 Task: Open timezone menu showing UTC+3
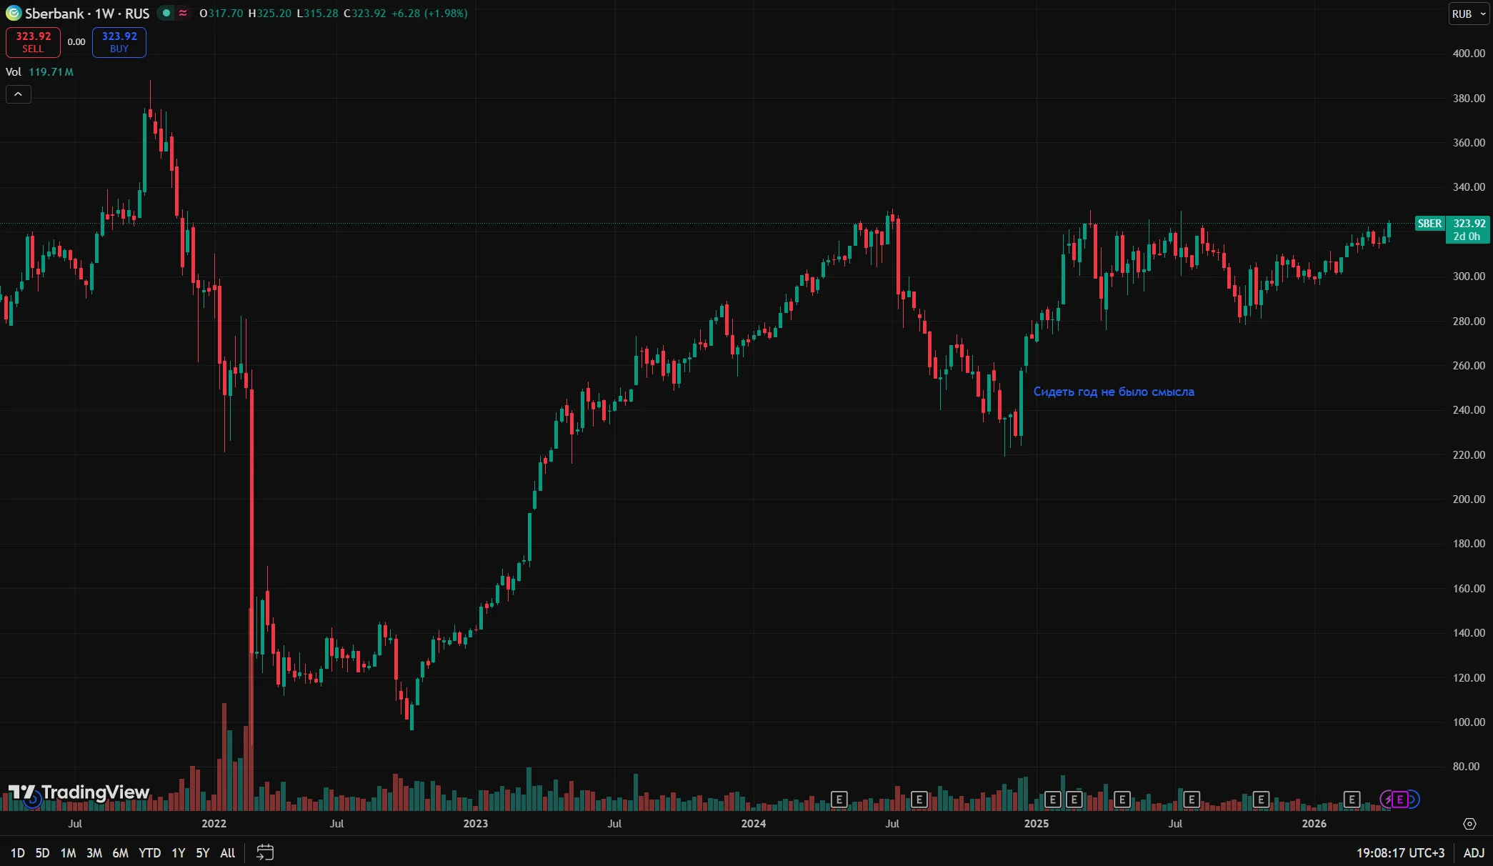[1400, 852]
